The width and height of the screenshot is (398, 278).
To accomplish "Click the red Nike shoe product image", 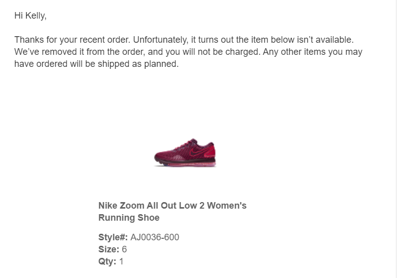I will (185, 153).
